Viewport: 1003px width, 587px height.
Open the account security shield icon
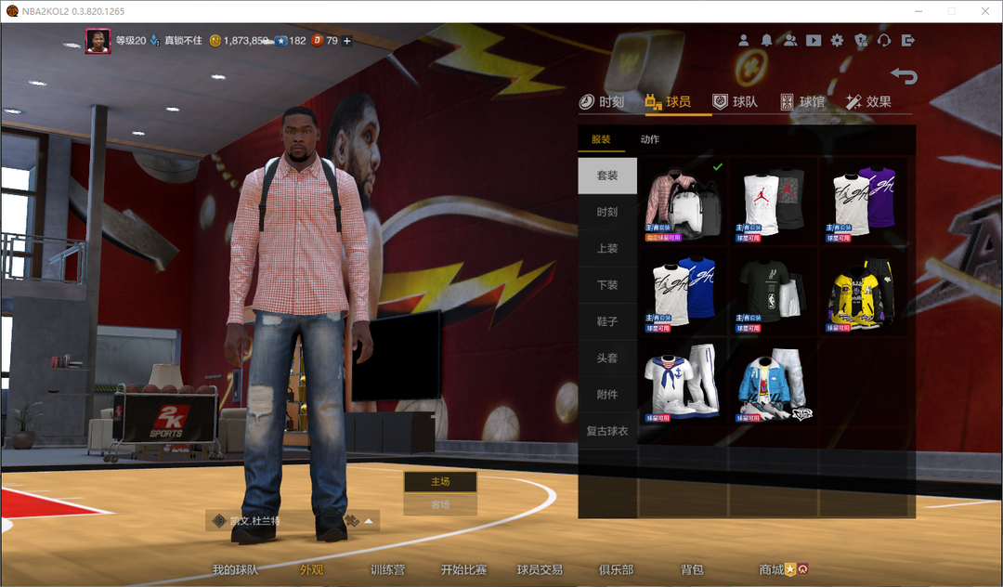[861, 40]
